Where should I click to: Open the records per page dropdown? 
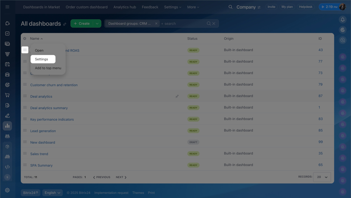pos(322,177)
